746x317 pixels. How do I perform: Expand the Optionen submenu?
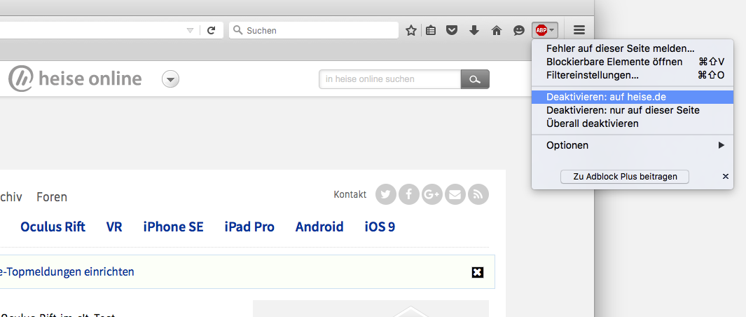click(633, 145)
